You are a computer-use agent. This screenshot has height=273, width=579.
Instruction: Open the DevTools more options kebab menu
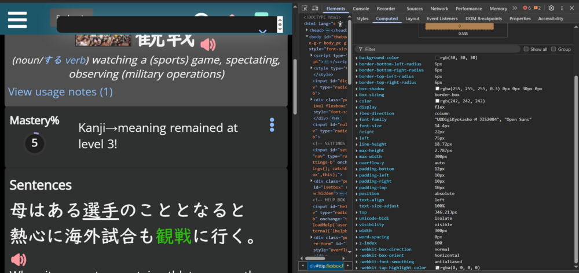562,9
